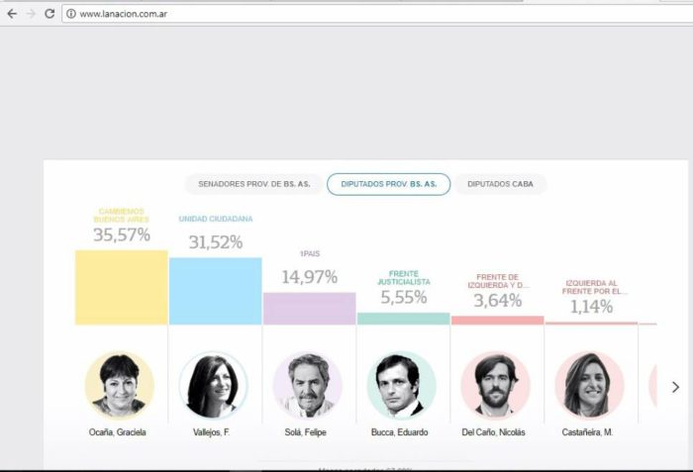Viewport: 693px width, 472px height.
Task: Click the browser back arrow
Action: (12, 14)
